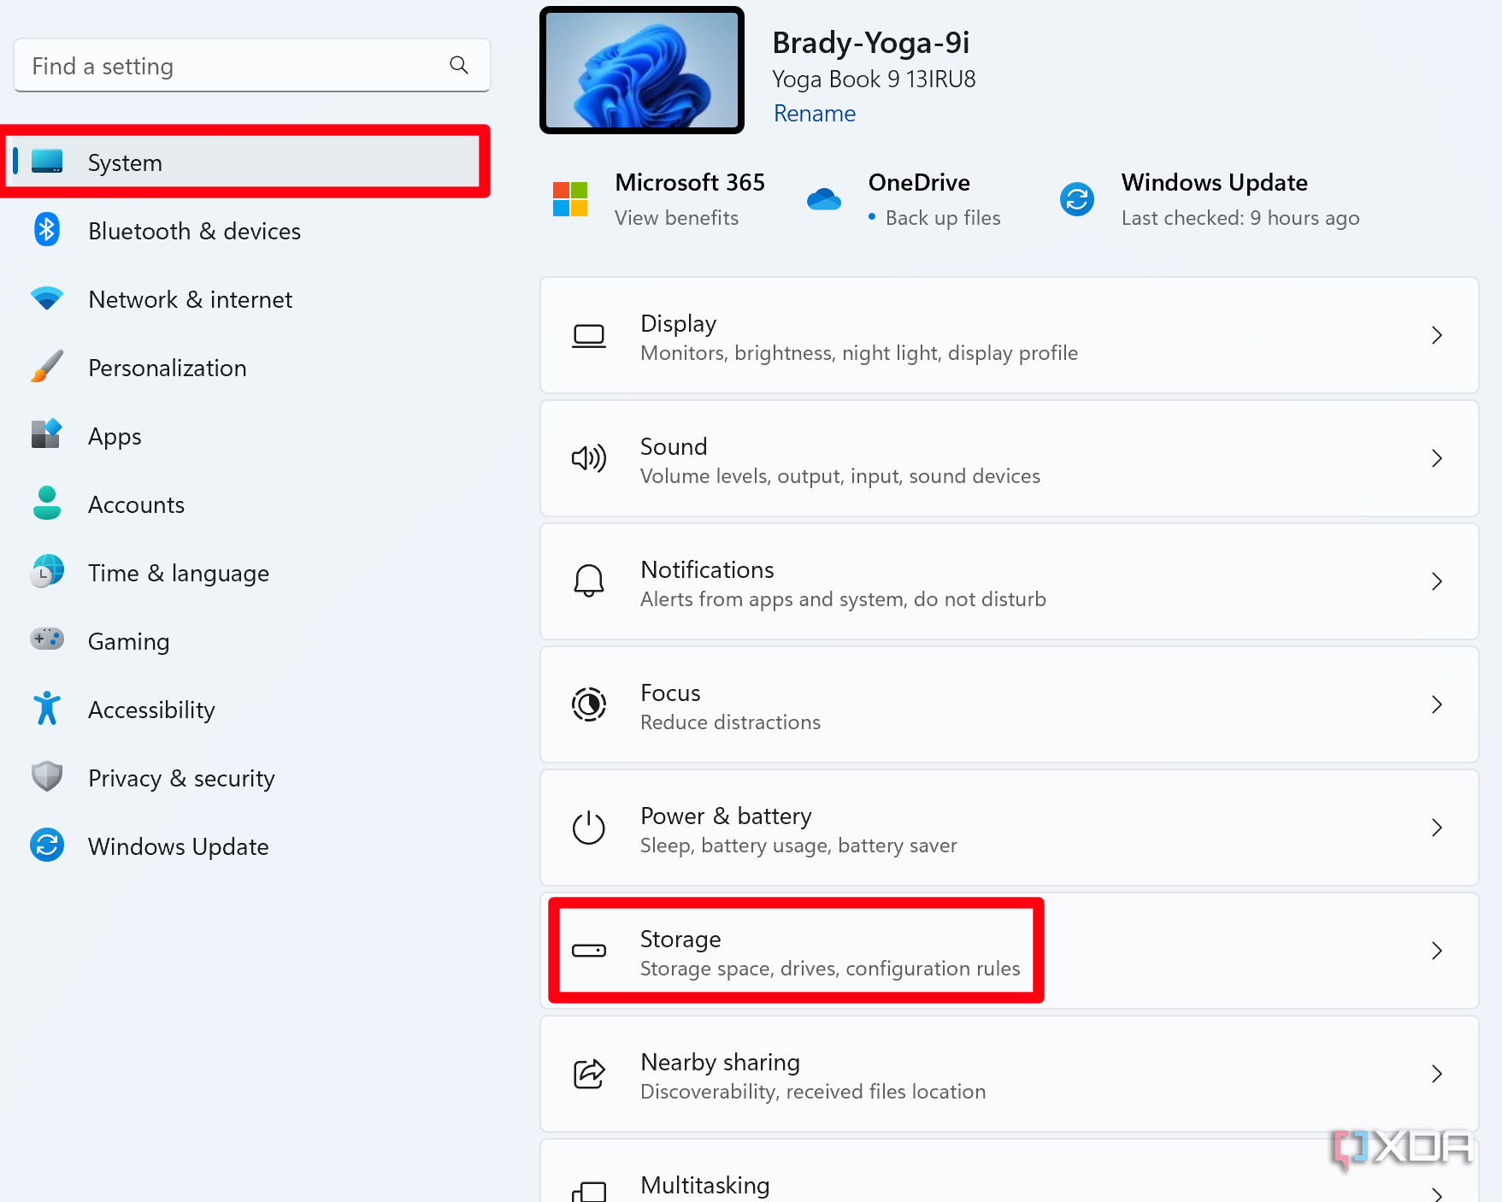The width and height of the screenshot is (1502, 1202).
Task: Click the search magnifier in Find a setting
Action: click(458, 66)
